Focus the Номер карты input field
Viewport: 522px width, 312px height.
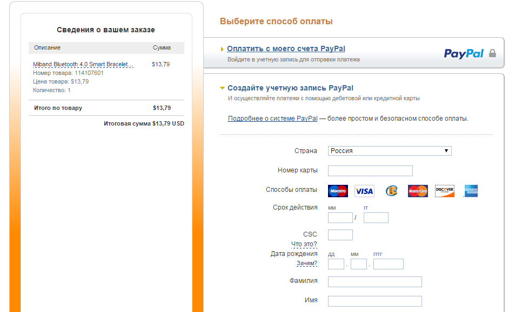click(370, 171)
